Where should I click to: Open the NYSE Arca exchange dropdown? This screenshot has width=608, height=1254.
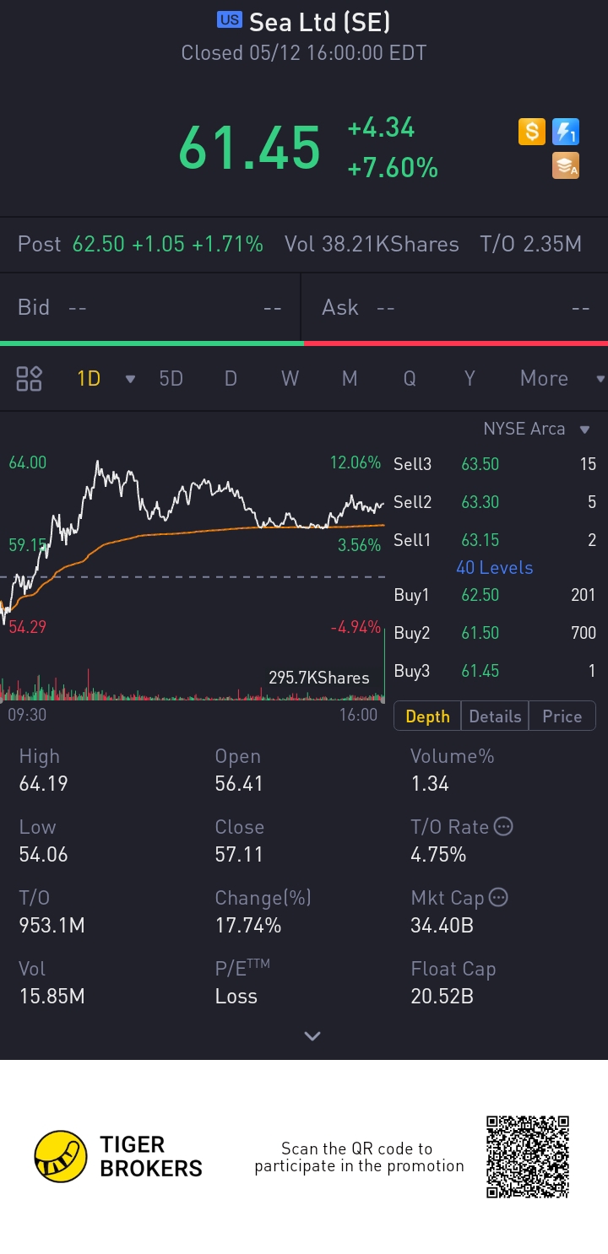[x=536, y=429]
